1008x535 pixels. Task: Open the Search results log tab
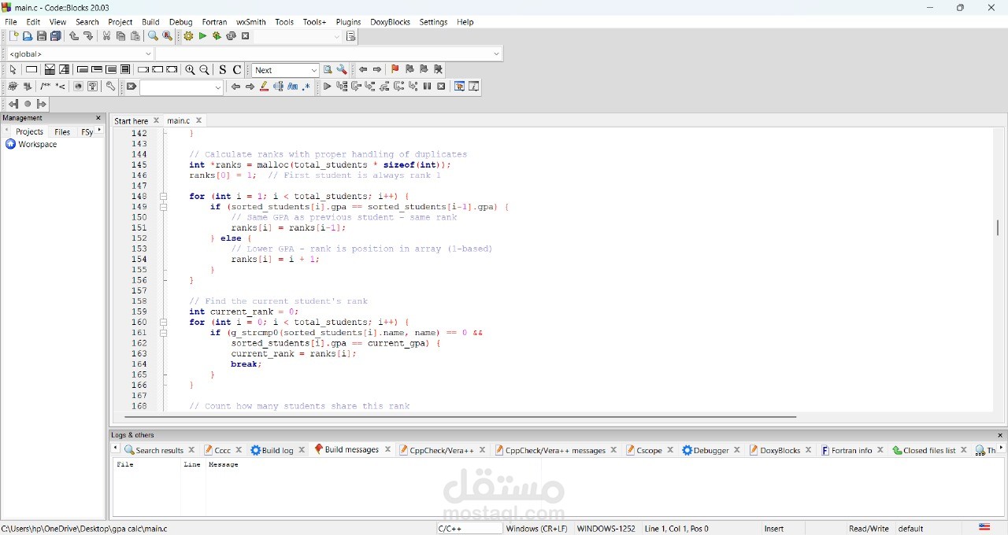point(159,450)
